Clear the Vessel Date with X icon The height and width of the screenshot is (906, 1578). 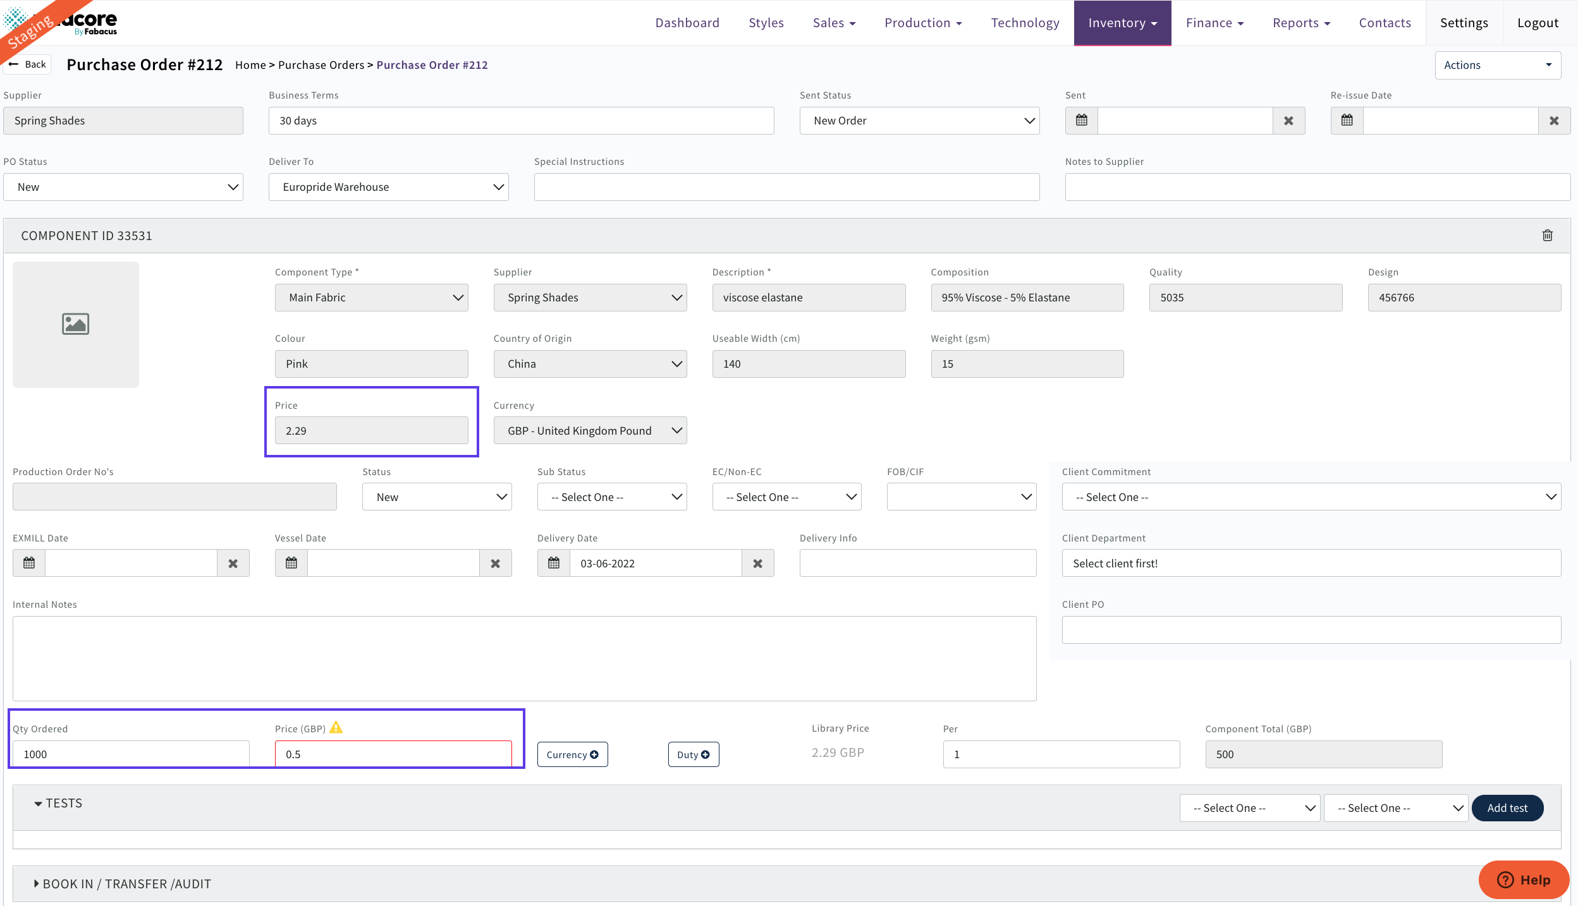coord(495,563)
